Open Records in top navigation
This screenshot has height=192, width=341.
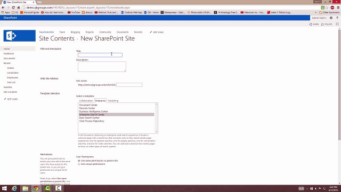[138, 32]
